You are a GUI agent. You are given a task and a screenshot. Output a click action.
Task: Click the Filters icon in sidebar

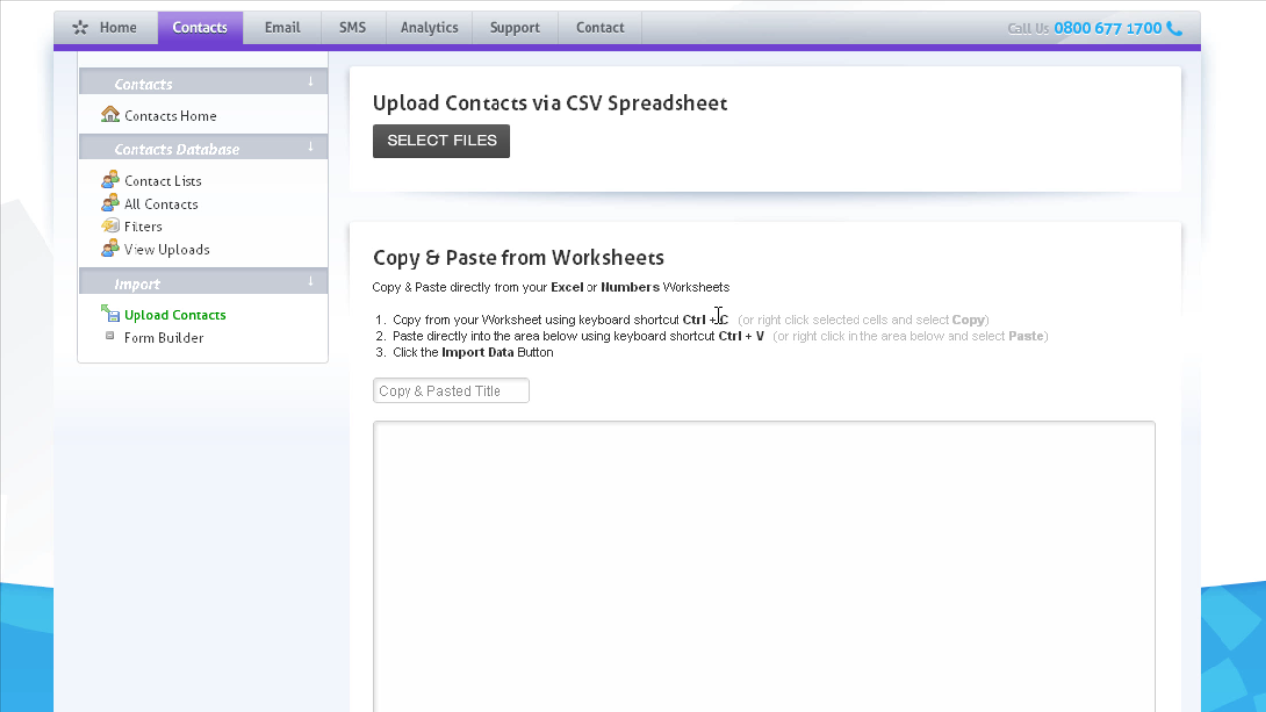110,225
